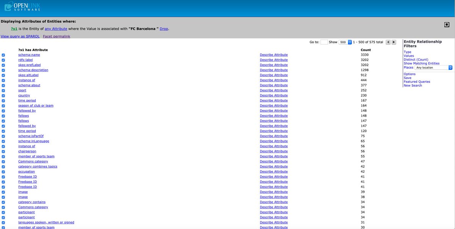Uncheck the schema:name checkbox
The width and height of the screenshot is (455, 229).
click(3, 55)
